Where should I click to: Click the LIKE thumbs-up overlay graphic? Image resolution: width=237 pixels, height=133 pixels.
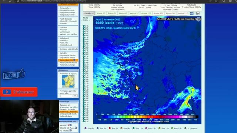[14, 74]
